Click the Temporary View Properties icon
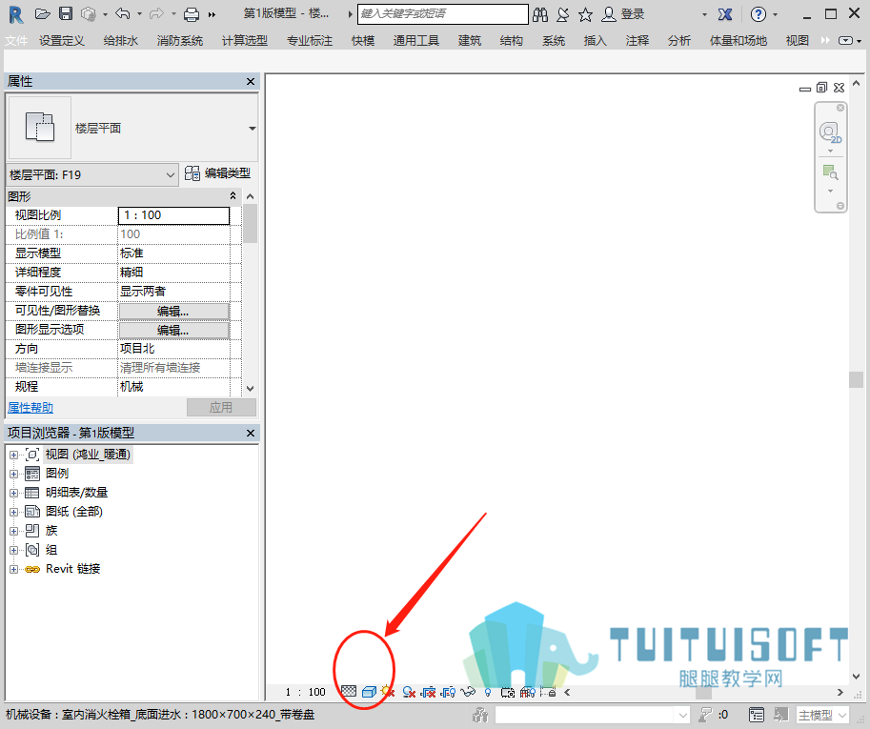The image size is (870, 729). (508, 692)
